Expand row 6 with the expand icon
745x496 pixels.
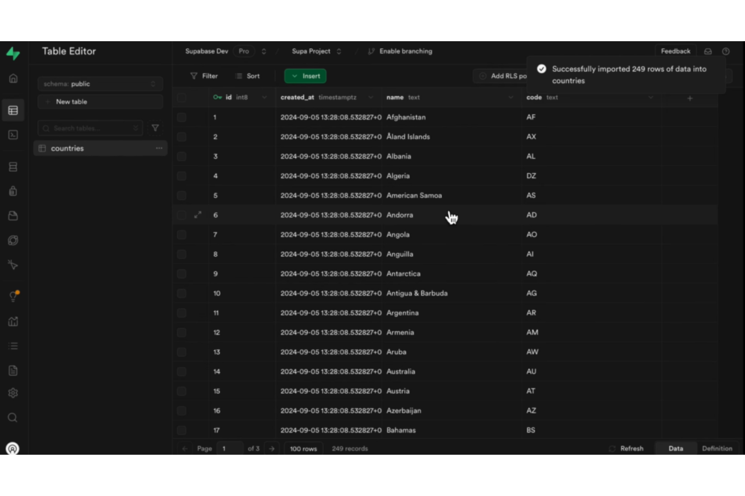(198, 215)
